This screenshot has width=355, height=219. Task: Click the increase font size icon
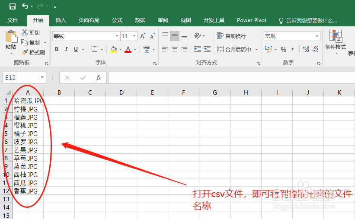(143, 36)
